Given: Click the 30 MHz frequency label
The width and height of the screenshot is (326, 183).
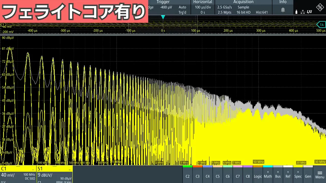Looking at the screenshot, I should (320, 162).
